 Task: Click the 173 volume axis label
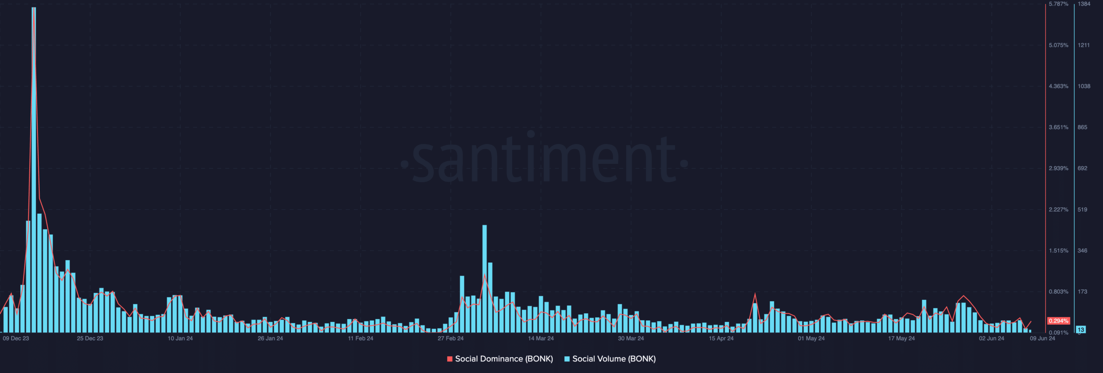[1082, 292]
